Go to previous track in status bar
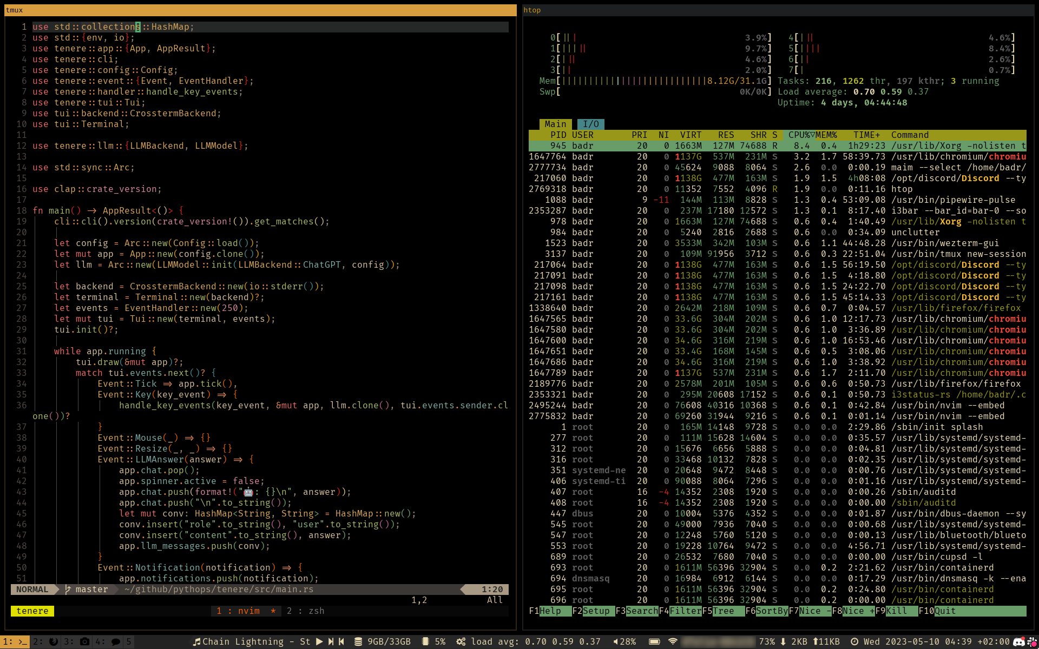Screen dimensions: 1039x649 (341, 641)
